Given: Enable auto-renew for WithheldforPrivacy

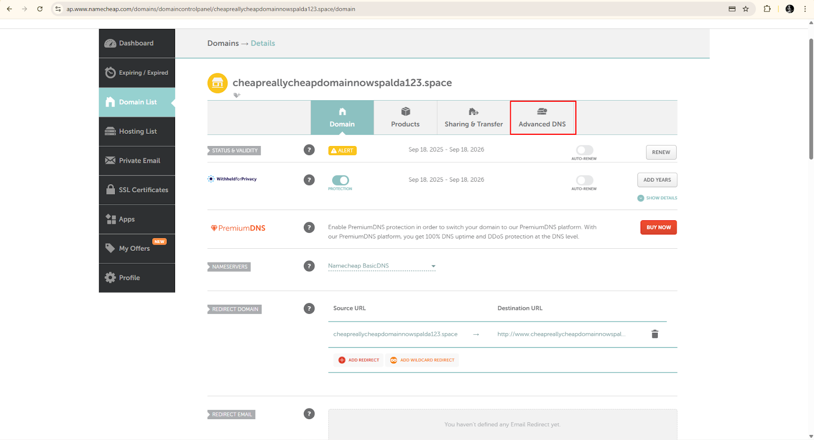Looking at the screenshot, I should tap(584, 180).
